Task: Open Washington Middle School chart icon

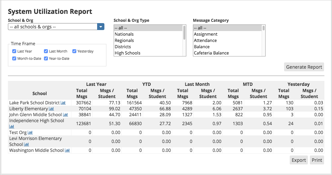Action: click(67, 150)
